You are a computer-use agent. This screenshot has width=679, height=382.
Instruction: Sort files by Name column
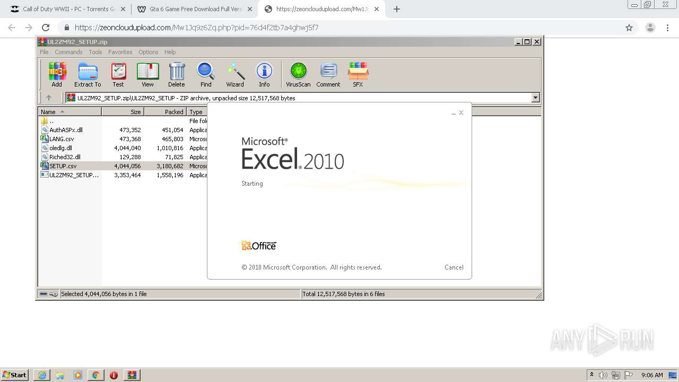[69, 112]
